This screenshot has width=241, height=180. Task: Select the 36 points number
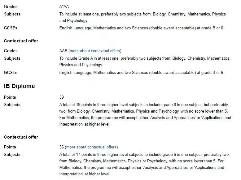point(62,147)
